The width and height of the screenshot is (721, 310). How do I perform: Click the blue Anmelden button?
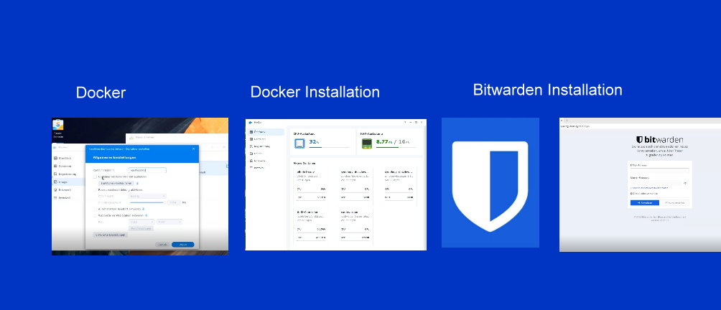(645, 202)
